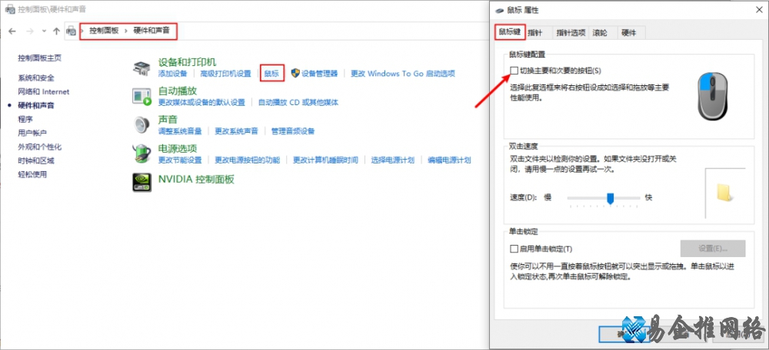769x350 pixels.
Task: Click the Power Options battery icon
Action: 141,154
